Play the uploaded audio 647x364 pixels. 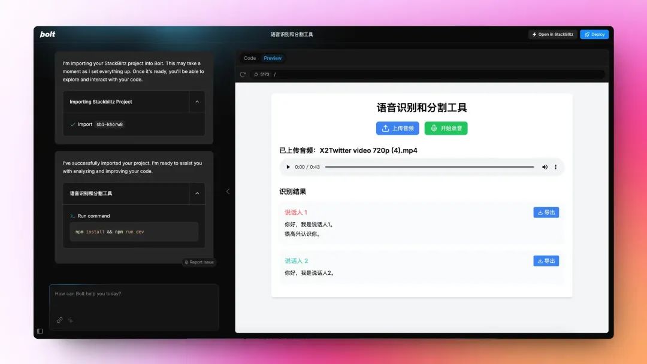point(288,167)
